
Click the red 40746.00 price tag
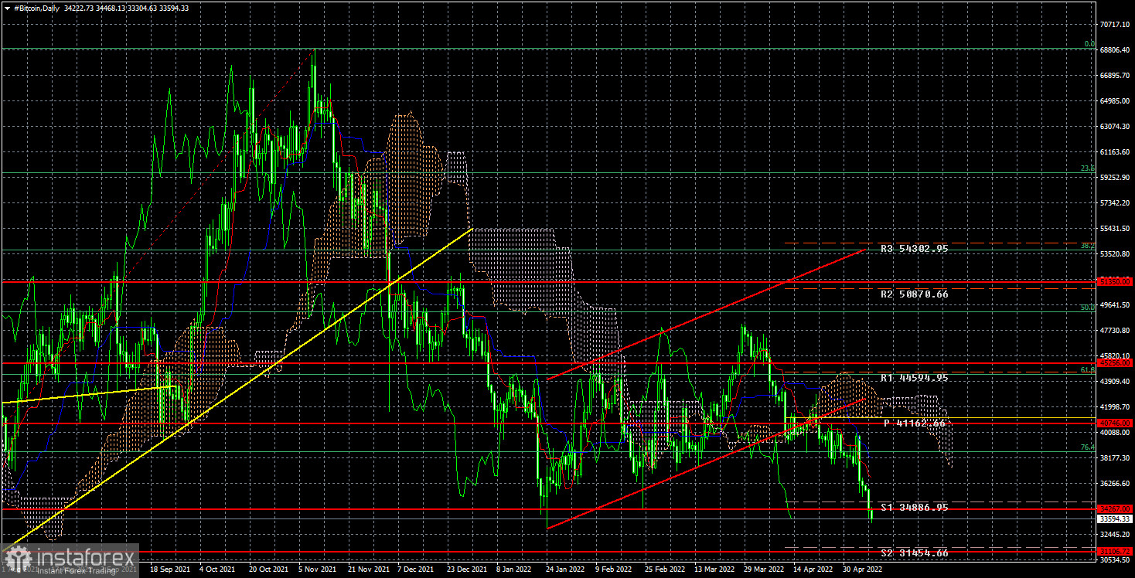[1116, 423]
